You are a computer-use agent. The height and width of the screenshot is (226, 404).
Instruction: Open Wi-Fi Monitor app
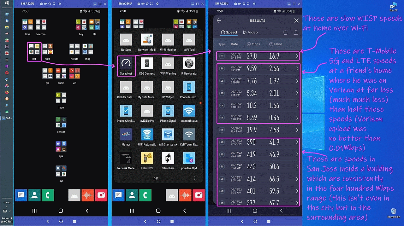[168, 42]
